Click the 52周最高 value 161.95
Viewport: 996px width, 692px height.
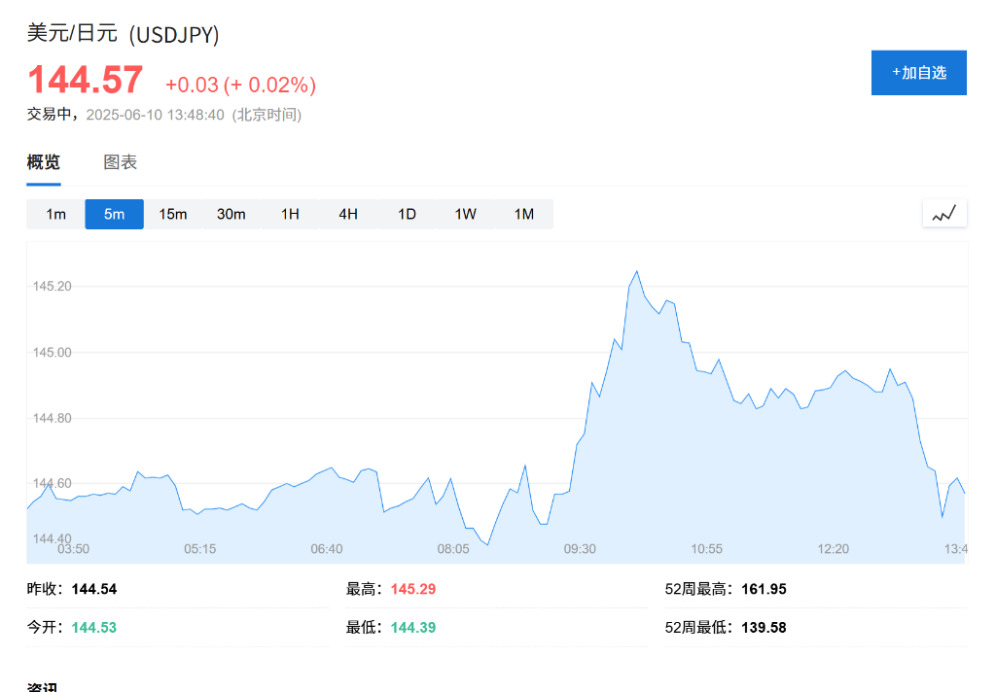(764, 589)
